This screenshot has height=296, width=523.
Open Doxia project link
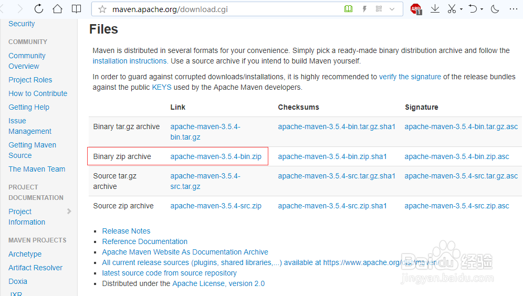[18, 282]
